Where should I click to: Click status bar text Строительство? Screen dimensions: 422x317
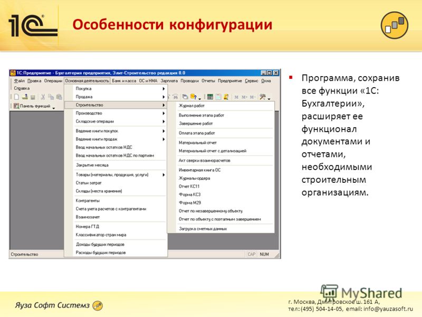[24, 254]
